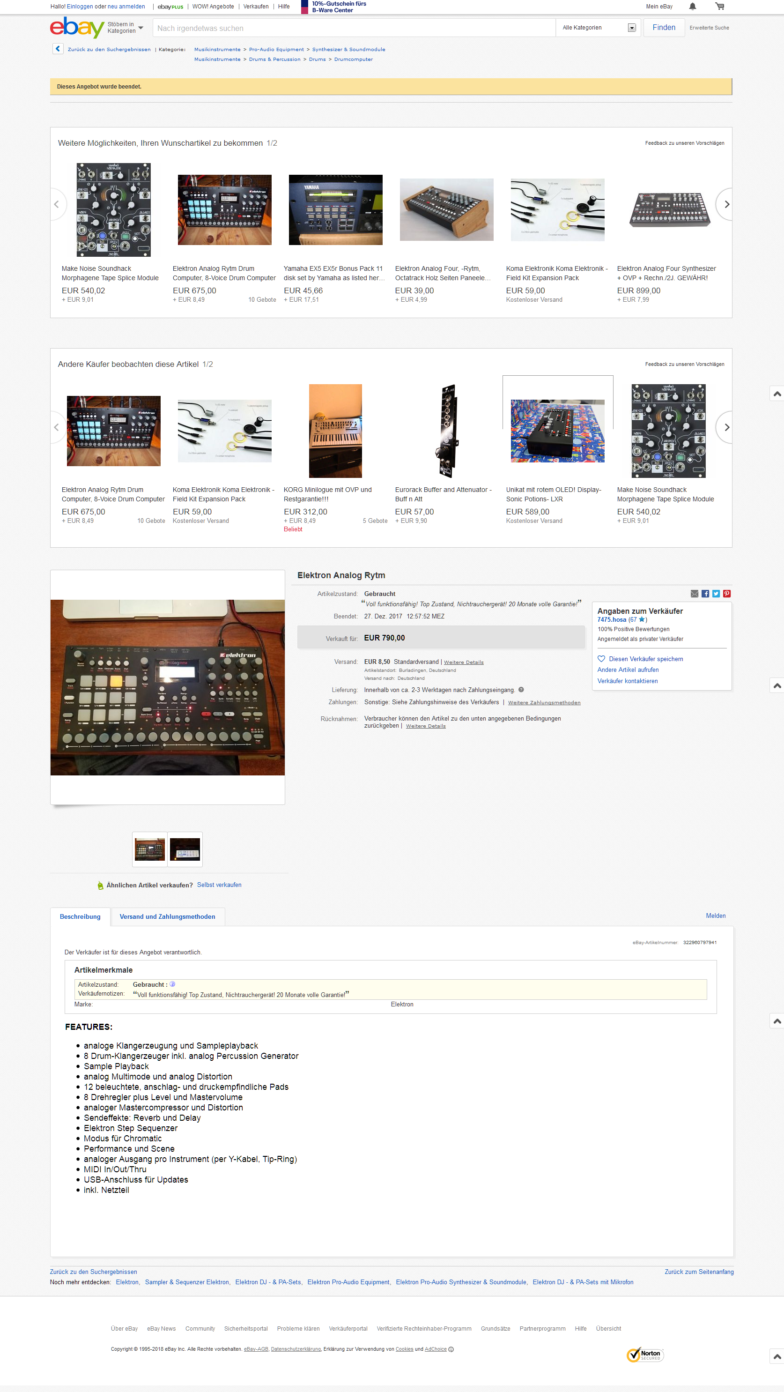Click the Finden search button

tap(664, 28)
